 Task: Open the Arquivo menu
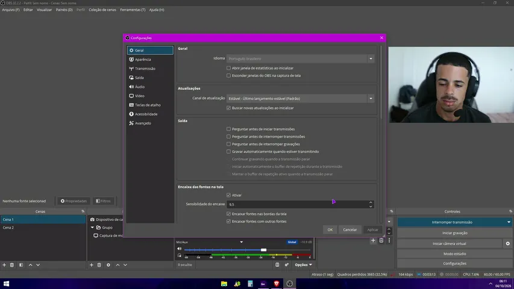click(11, 10)
